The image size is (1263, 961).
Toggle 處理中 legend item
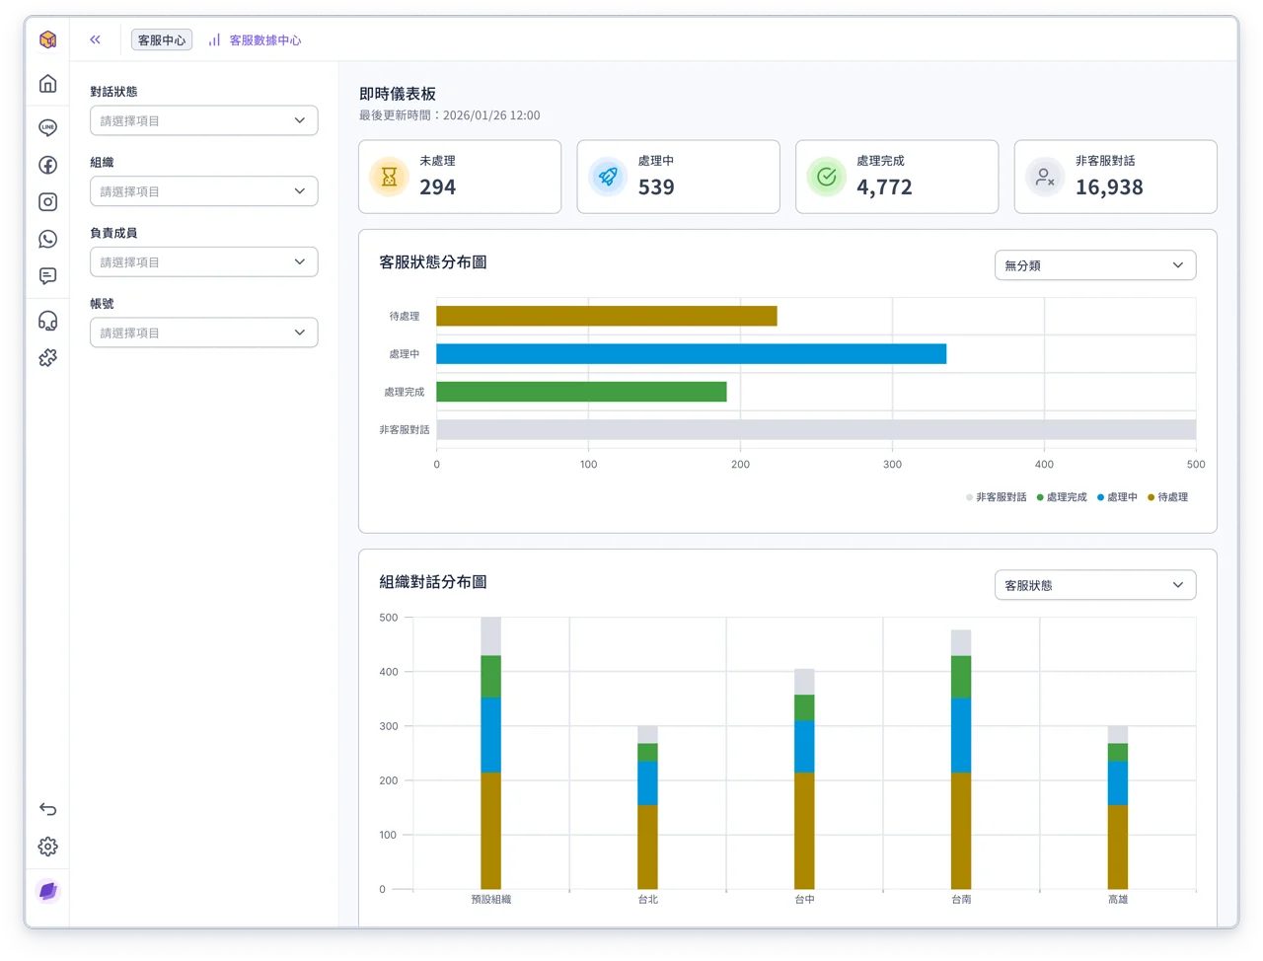(1117, 497)
